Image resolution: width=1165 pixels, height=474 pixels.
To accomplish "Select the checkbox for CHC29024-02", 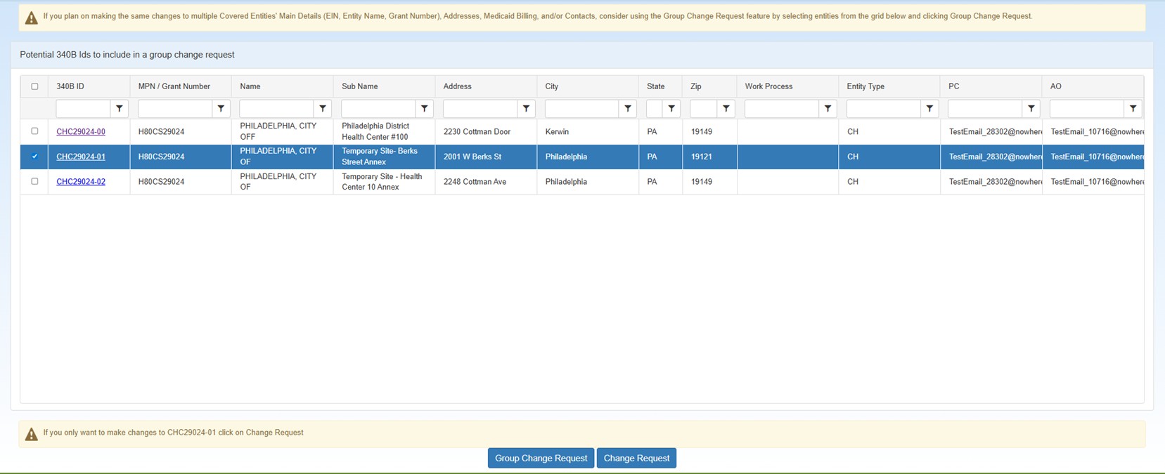I will coord(34,181).
